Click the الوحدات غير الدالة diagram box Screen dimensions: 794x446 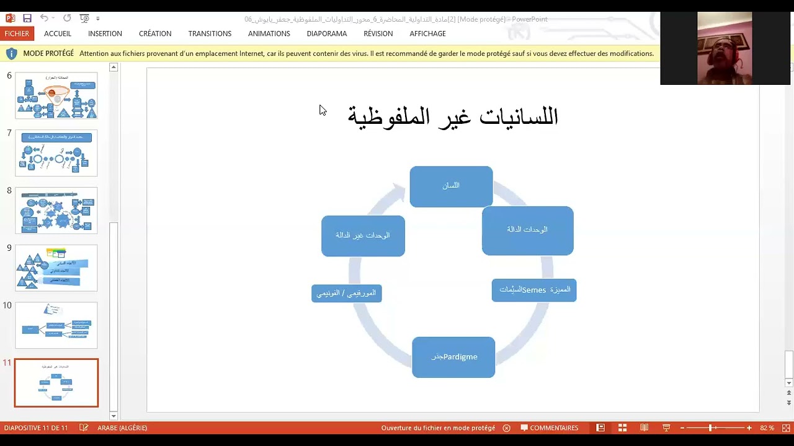click(363, 235)
